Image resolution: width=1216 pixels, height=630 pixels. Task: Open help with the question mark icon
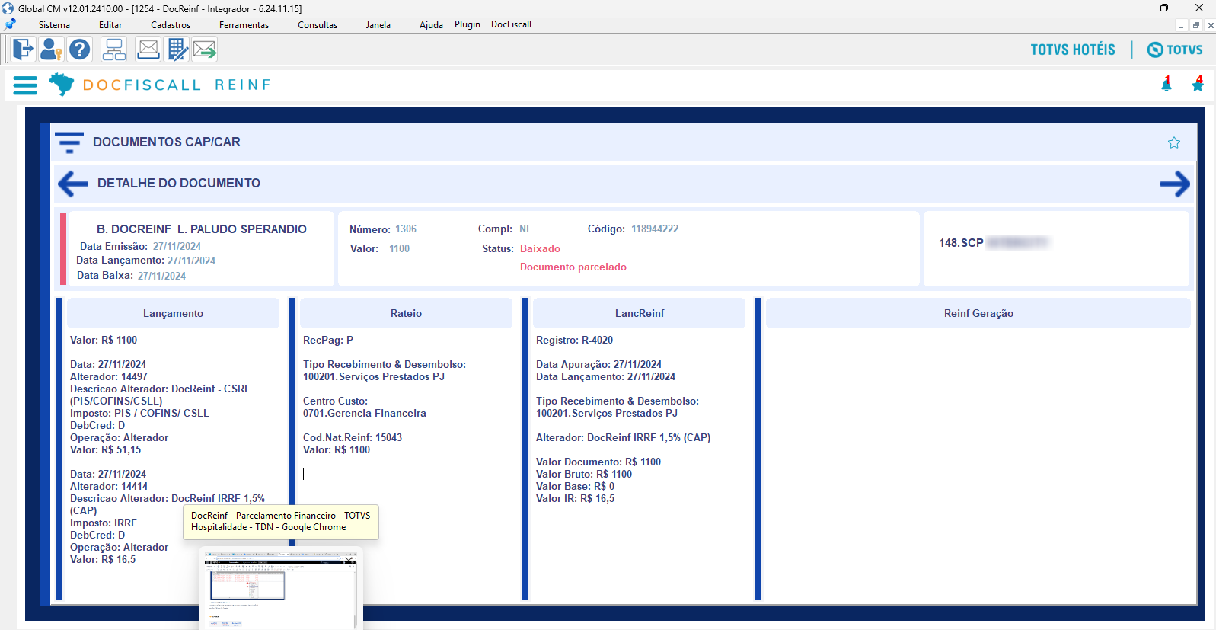[x=79, y=50]
